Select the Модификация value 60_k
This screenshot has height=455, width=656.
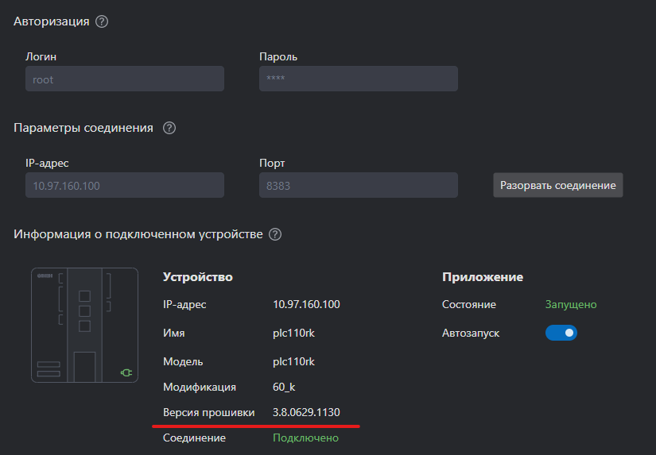coord(284,387)
